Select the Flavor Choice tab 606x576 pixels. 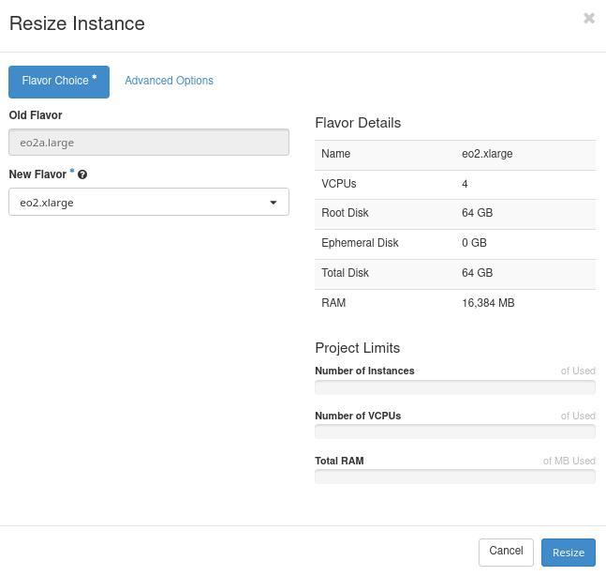coord(59,82)
